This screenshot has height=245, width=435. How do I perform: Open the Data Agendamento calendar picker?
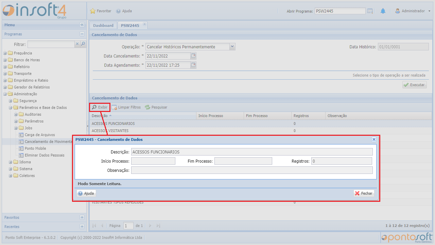click(193, 65)
